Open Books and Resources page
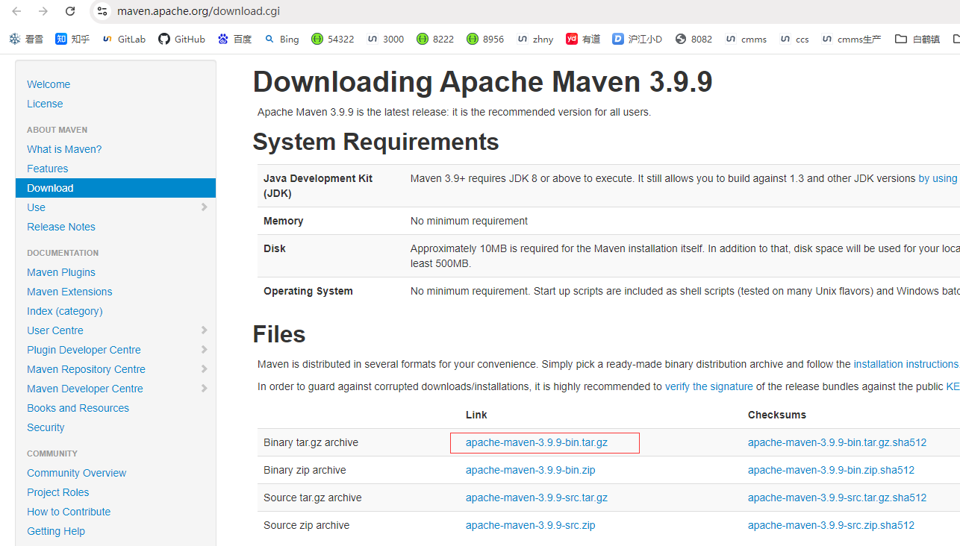The height and width of the screenshot is (546, 960). [78, 408]
